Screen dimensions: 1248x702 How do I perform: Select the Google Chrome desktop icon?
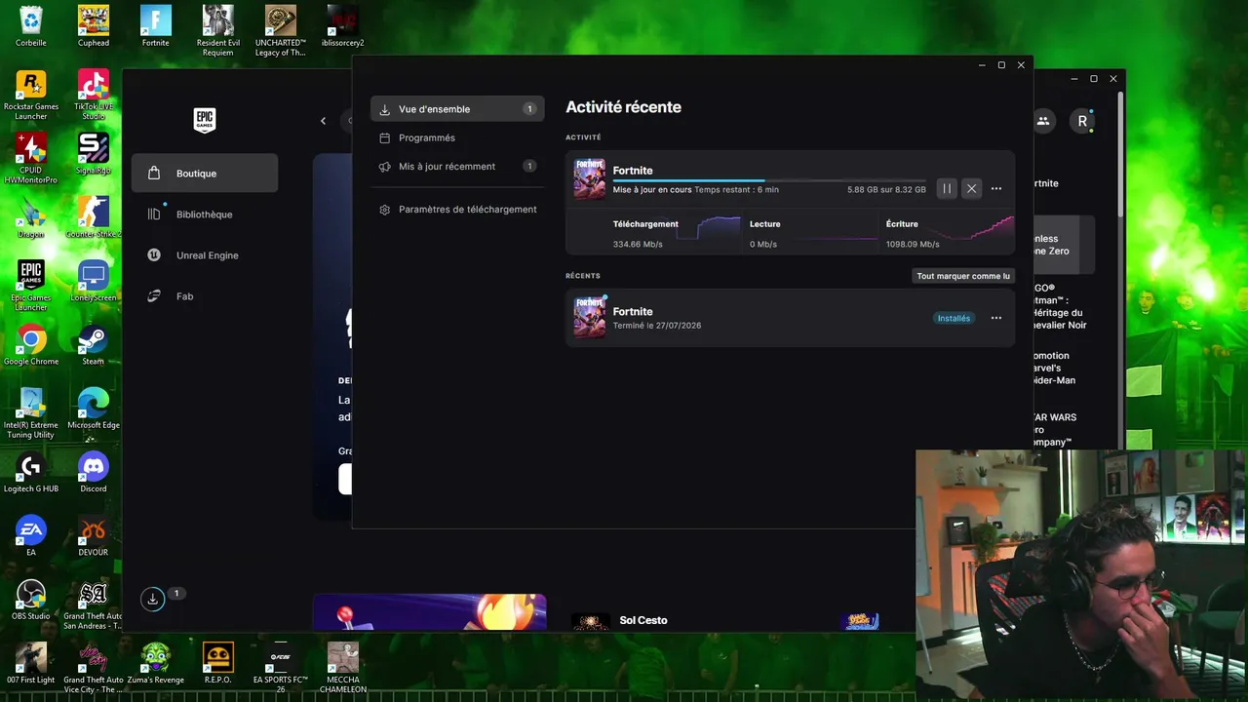tap(31, 345)
